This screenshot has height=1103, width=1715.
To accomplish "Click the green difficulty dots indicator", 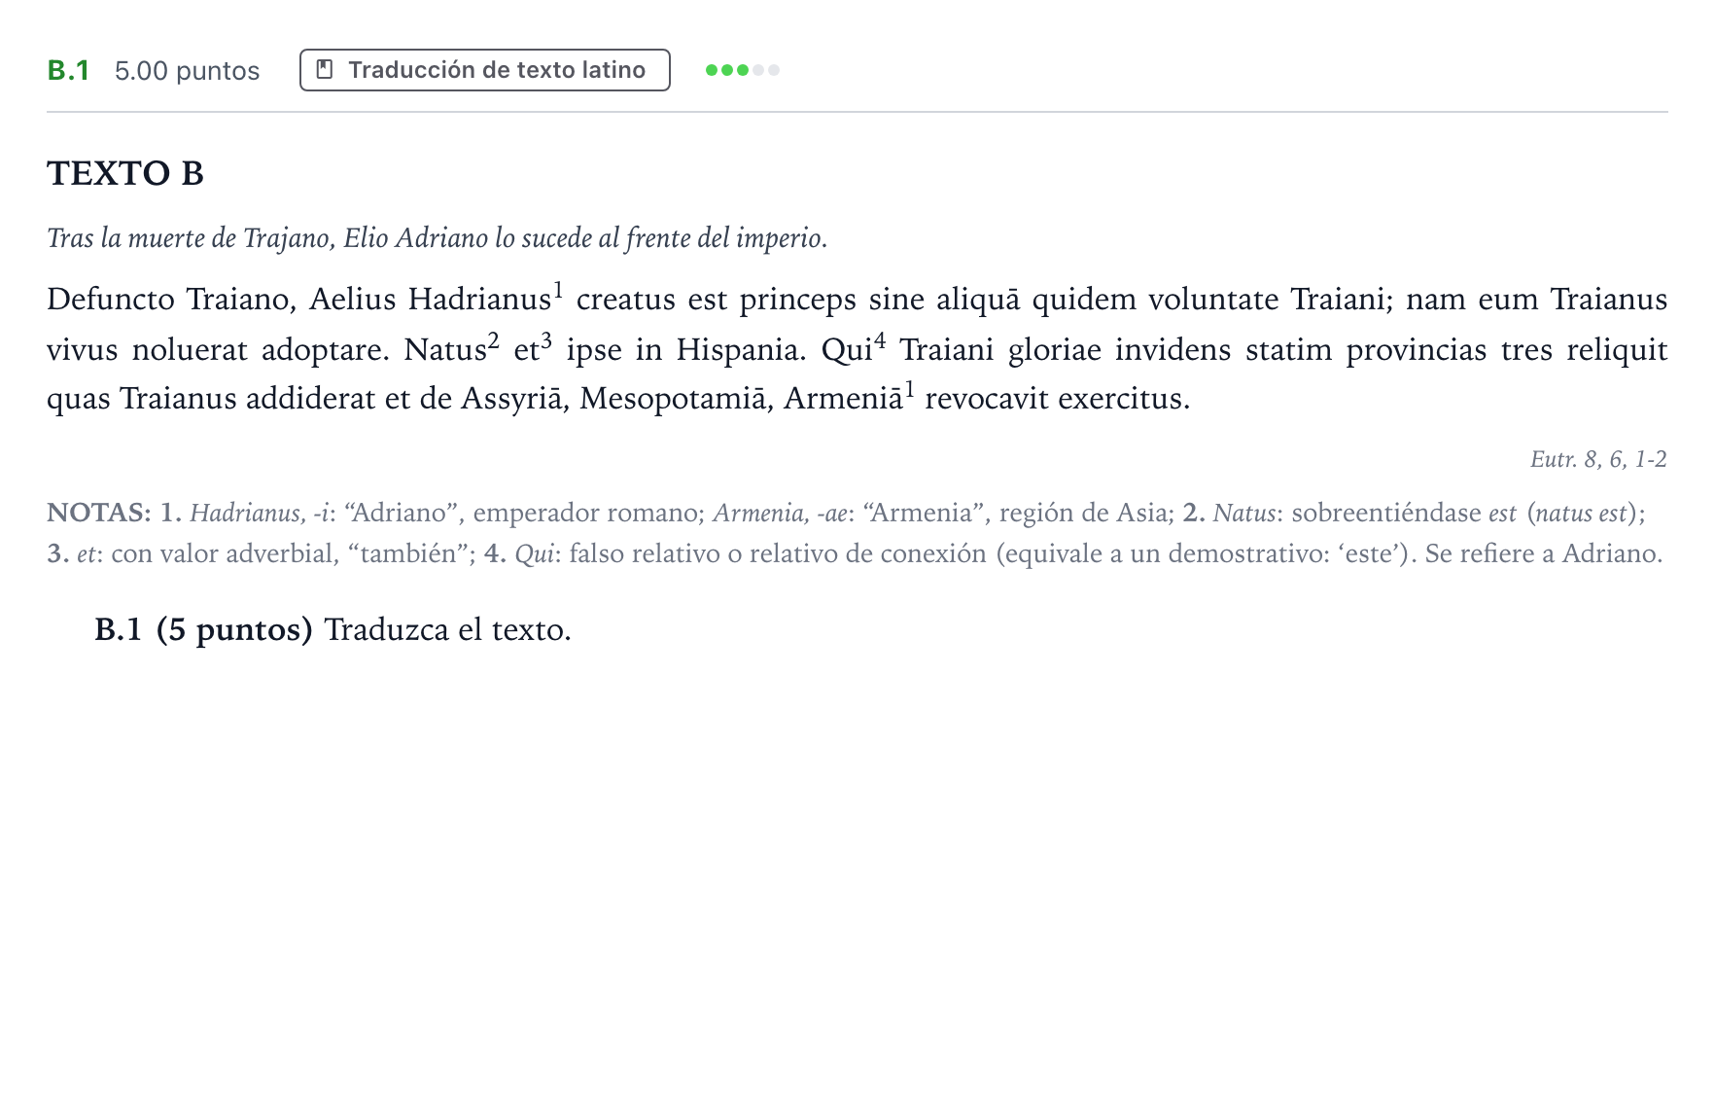I will [742, 70].
